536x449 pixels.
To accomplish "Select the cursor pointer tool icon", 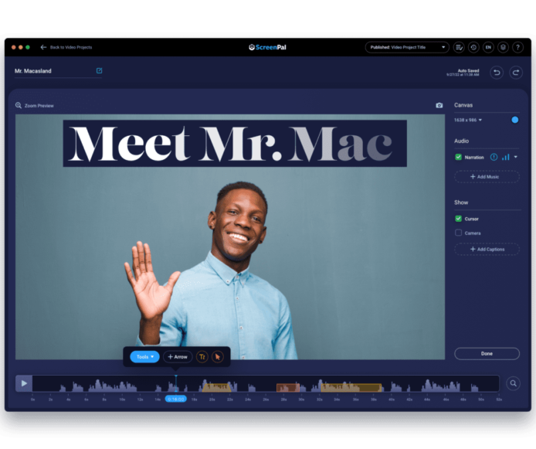I will click(218, 356).
